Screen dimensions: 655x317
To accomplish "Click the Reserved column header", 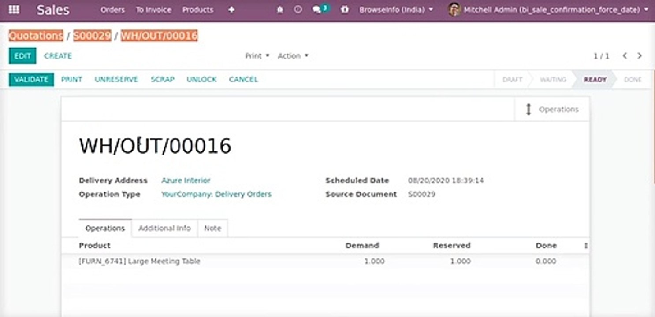I will (452, 246).
